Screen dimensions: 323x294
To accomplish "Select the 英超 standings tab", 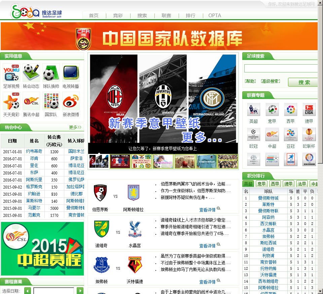I will [248, 184].
